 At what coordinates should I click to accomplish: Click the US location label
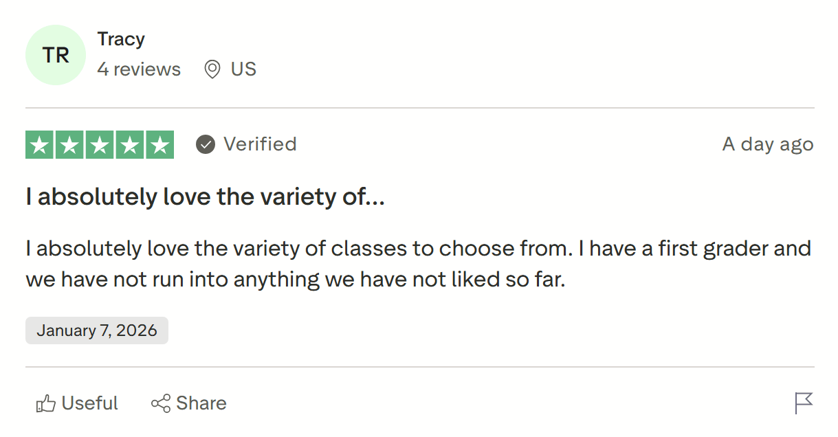[244, 69]
